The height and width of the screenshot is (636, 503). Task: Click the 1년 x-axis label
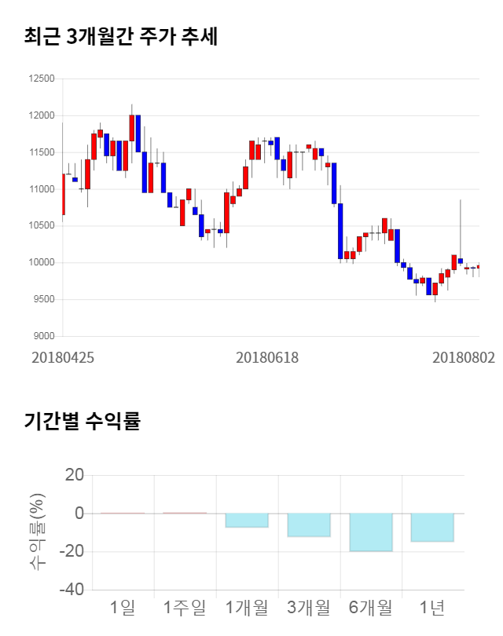(x=432, y=607)
